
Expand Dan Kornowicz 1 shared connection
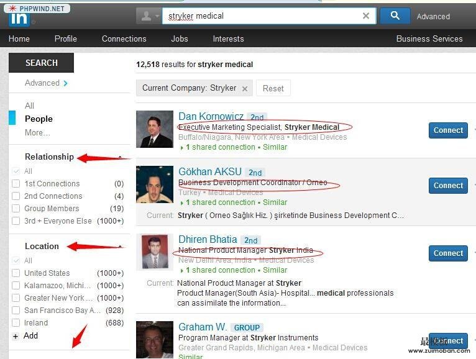pyautogui.click(x=217, y=147)
